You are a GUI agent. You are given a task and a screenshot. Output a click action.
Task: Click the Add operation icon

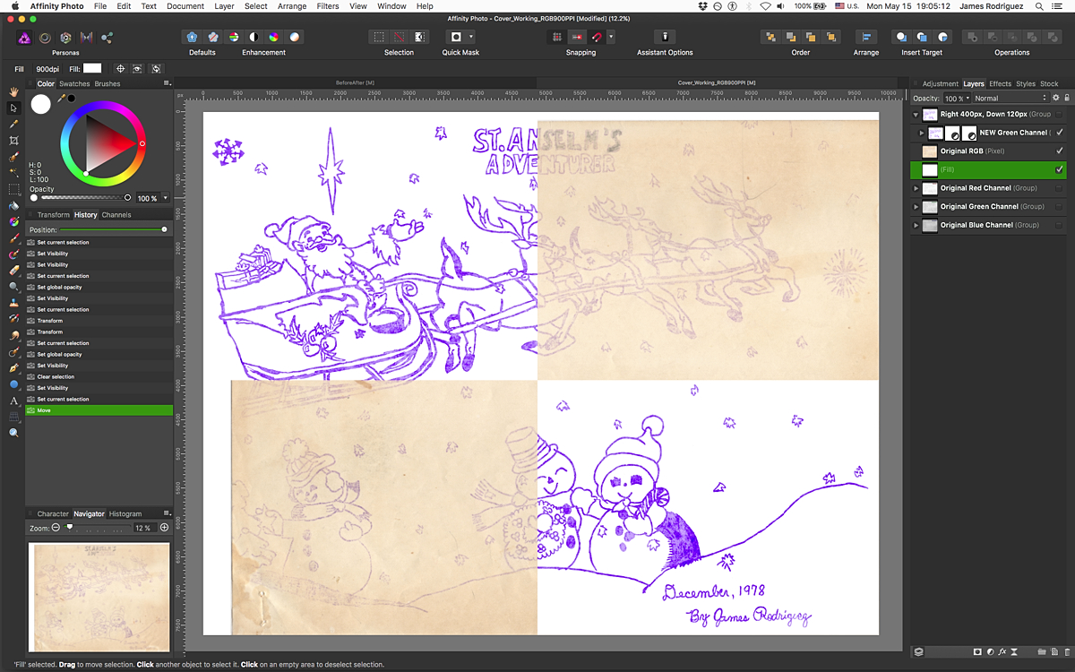972,37
